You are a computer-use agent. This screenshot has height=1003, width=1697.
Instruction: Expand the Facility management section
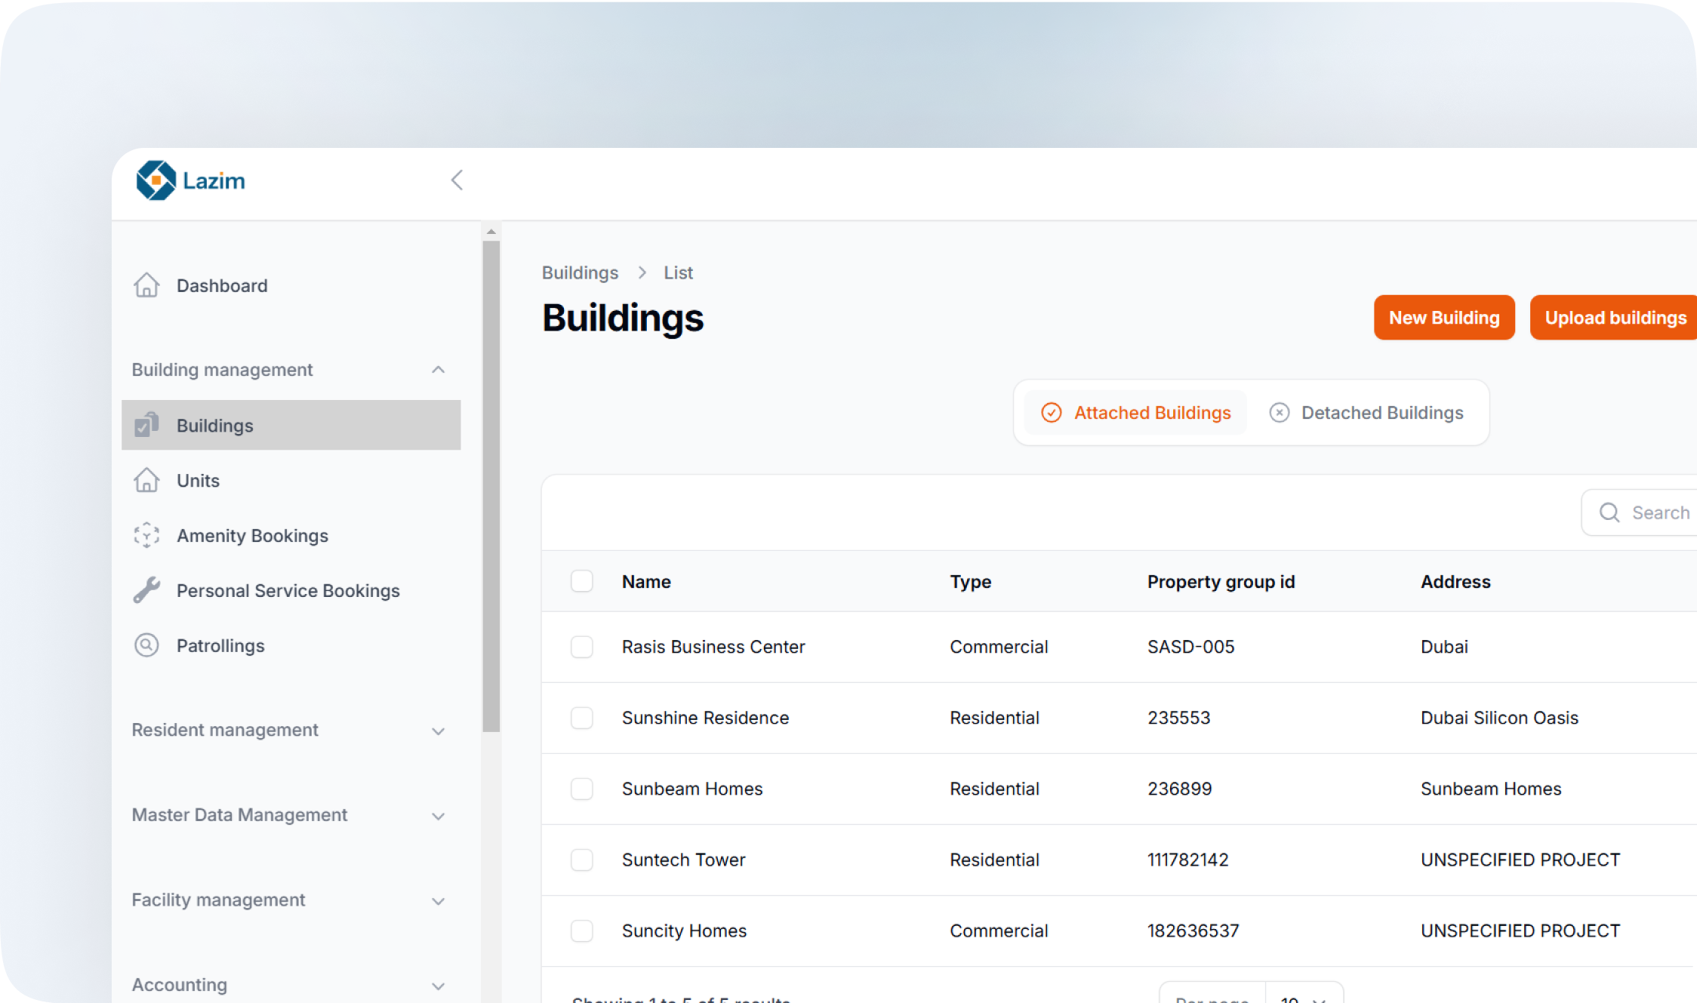(438, 900)
